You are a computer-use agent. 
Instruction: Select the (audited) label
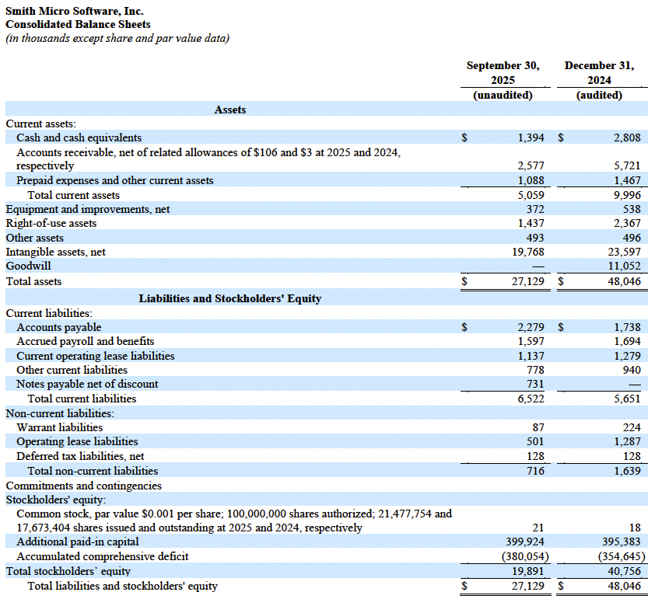[x=601, y=95]
